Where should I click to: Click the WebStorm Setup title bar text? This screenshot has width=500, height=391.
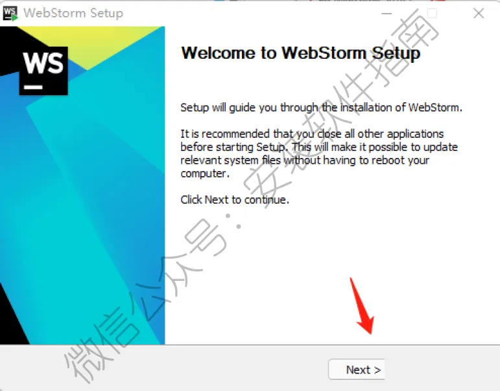tap(73, 14)
